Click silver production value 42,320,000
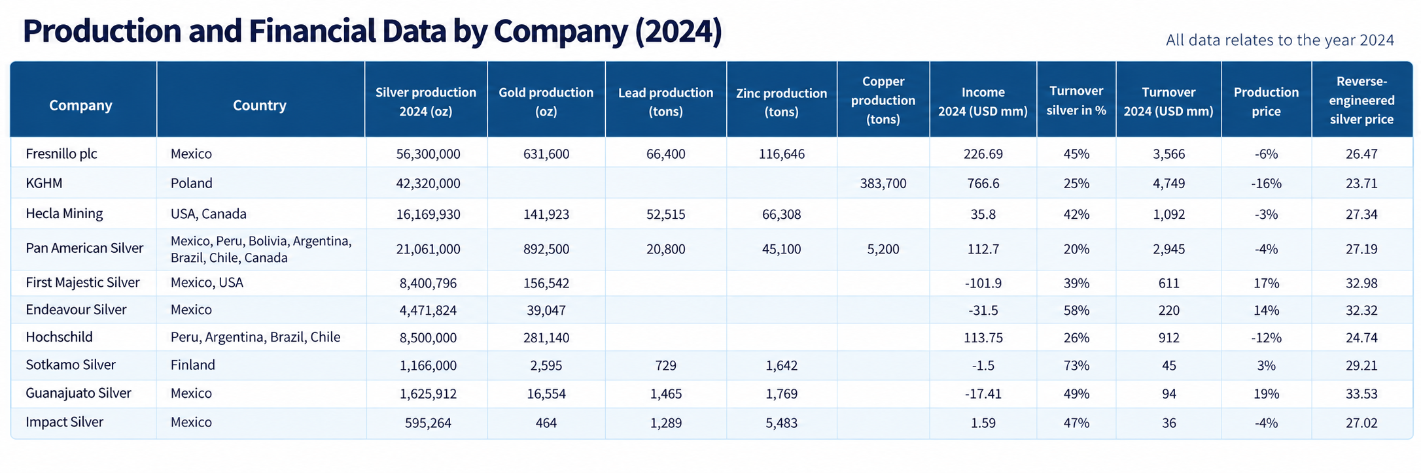The height and width of the screenshot is (473, 1421). pyautogui.click(x=429, y=184)
